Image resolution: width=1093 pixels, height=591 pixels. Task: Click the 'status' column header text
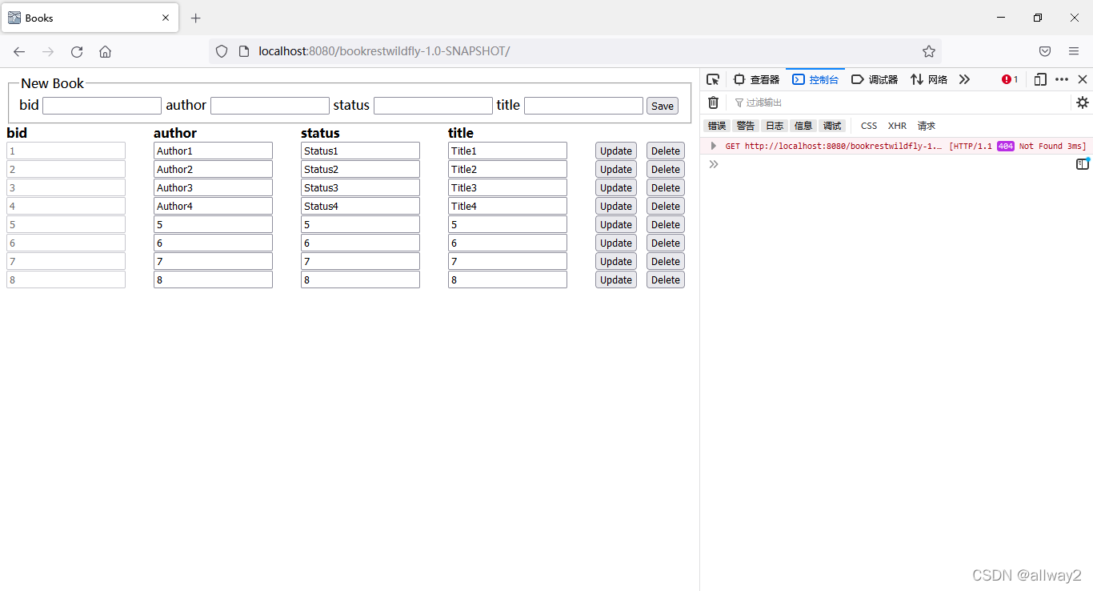[320, 133]
